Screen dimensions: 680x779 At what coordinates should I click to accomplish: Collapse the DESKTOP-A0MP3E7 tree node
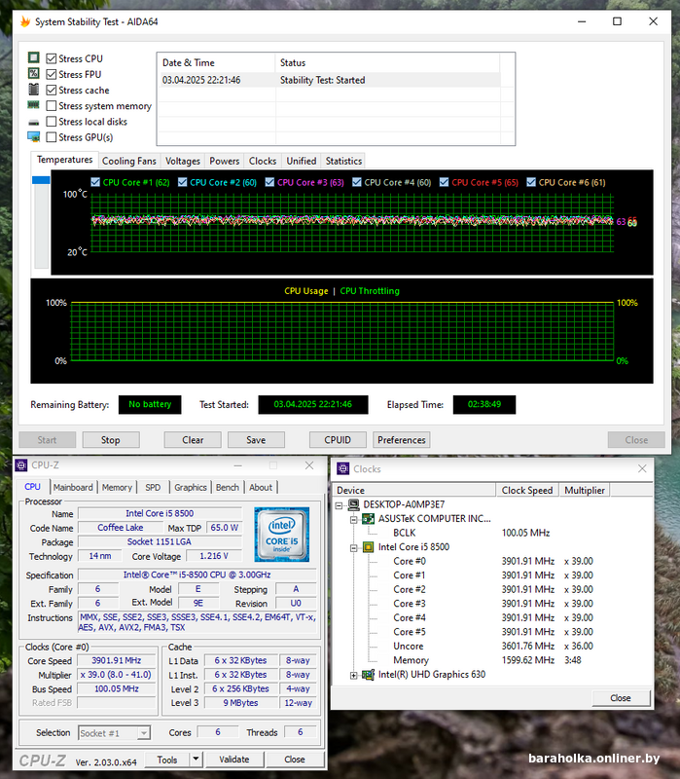tap(339, 505)
